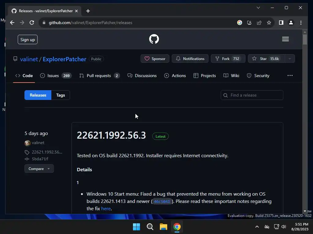Click Chrome taskbar icon
This screenshot has height=234, width=313.
(177, 227)
